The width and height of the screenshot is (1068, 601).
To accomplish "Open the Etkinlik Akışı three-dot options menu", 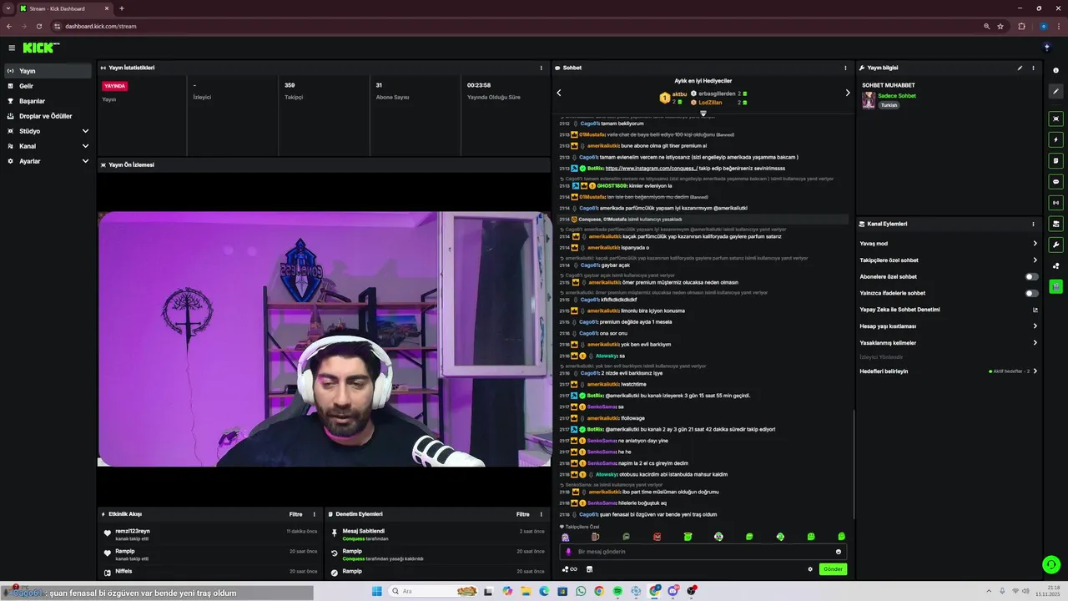I will 315,514.
